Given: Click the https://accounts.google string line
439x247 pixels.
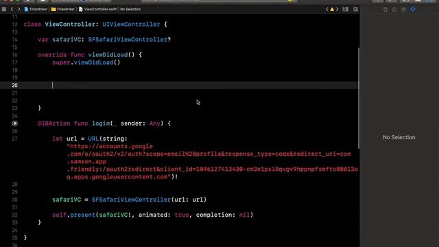Looking at the screenshot, I should [110, 146].
